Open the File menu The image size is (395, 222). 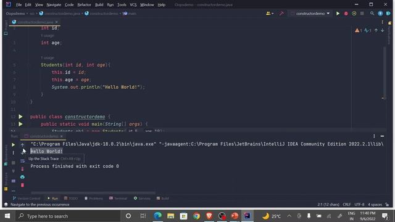pos(19,5)
